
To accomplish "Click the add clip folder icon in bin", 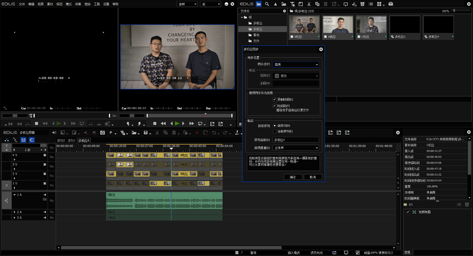I will 284,4.
